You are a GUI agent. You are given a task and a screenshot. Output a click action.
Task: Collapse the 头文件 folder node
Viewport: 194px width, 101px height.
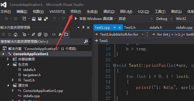tap(8, 64)
